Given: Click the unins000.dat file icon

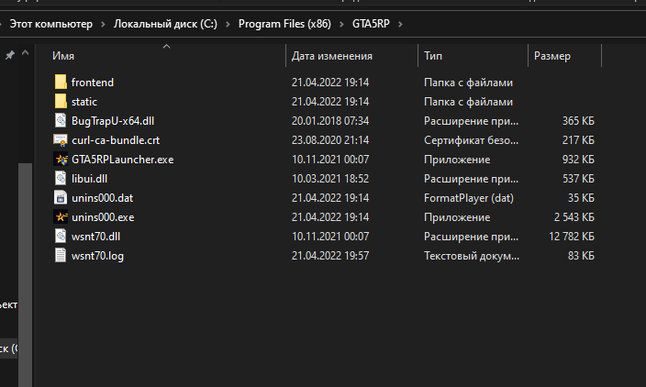Looking at the screenshot, I should (61, 197).
